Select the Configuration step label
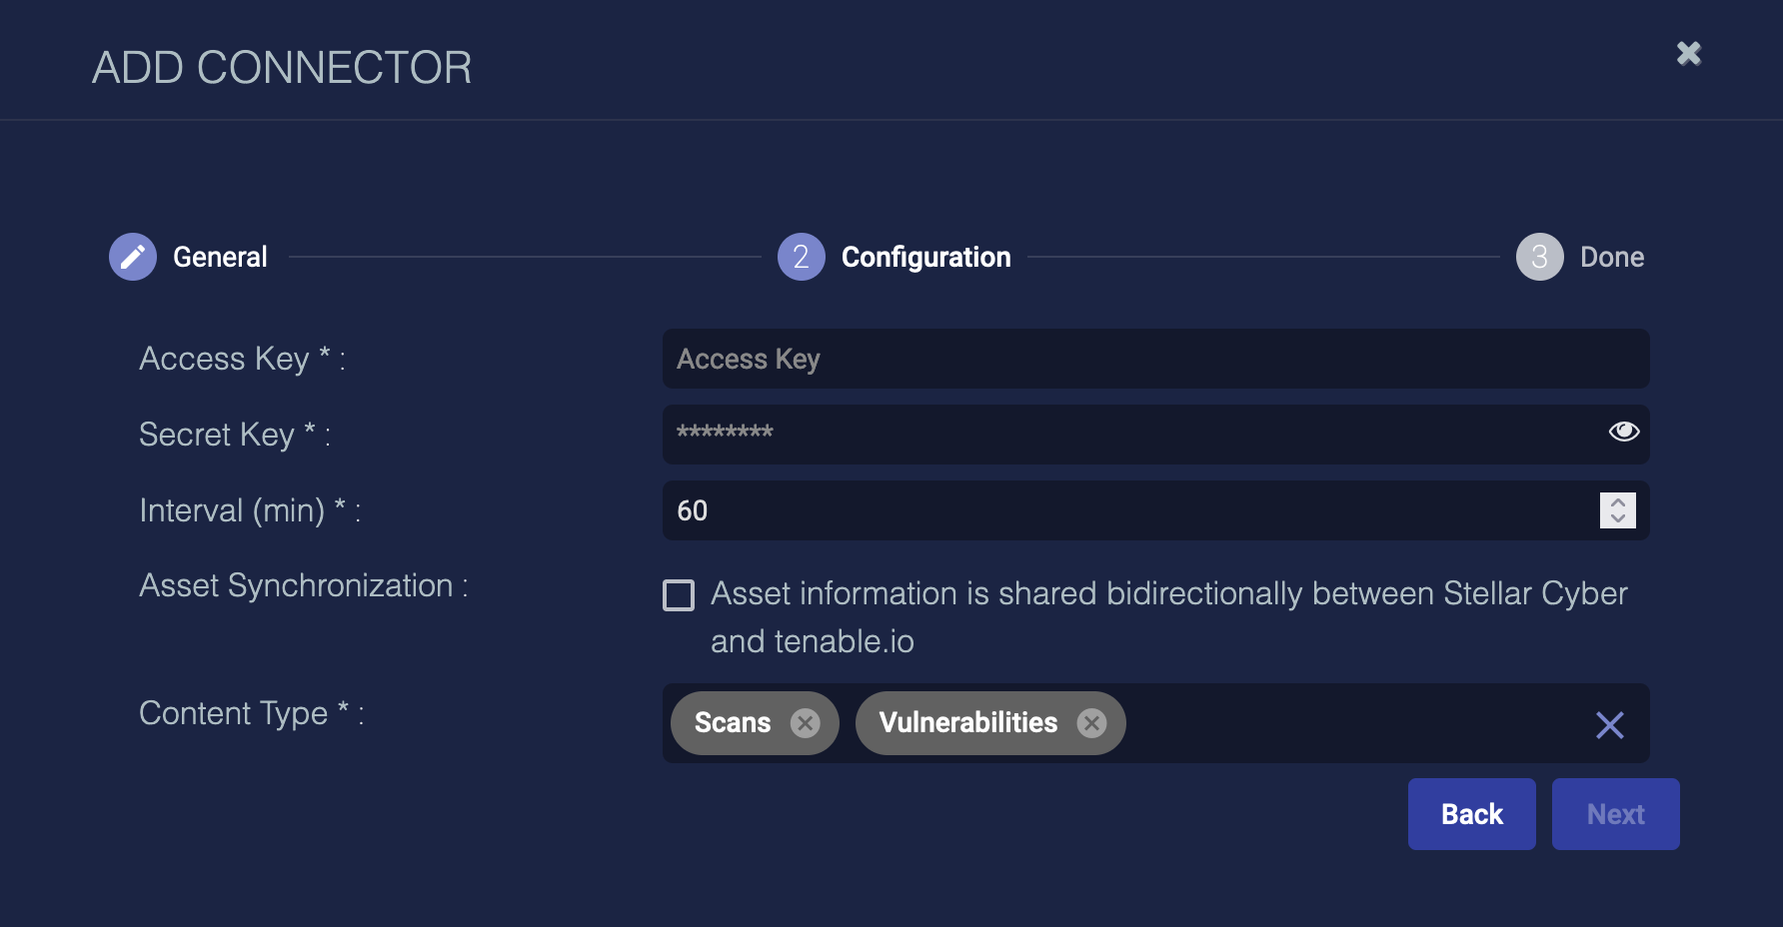The height and width of the screenshot is (927, 1783). point(925,257)
